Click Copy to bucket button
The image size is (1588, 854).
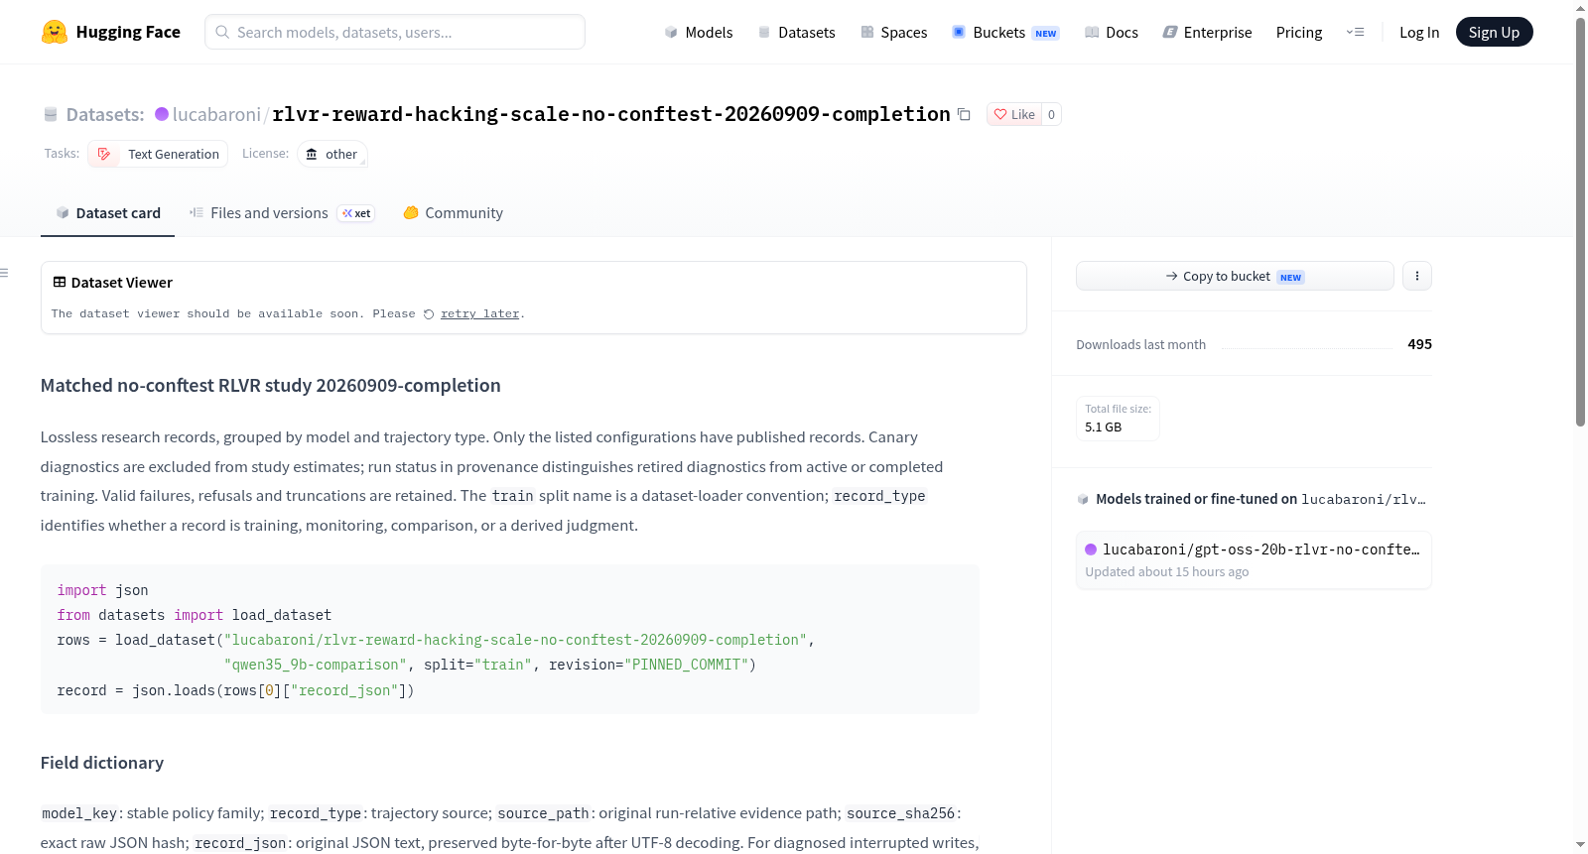coord(1235,276)
